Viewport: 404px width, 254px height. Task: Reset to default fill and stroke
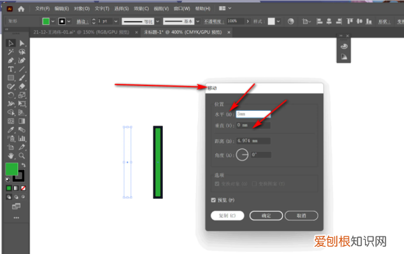(8, 179)
